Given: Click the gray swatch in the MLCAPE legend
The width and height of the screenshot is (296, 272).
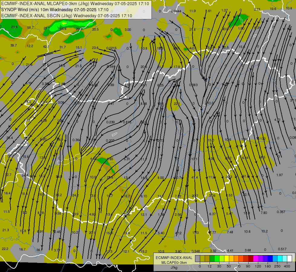Looking at the screenshot, I should pyautogui.click(x=197, y=259).
